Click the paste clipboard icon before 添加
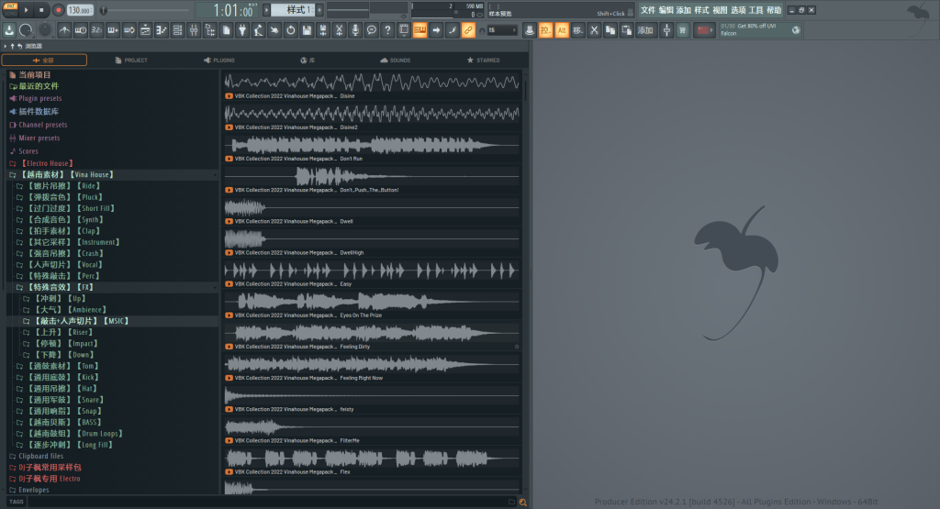 pos(626,30)
